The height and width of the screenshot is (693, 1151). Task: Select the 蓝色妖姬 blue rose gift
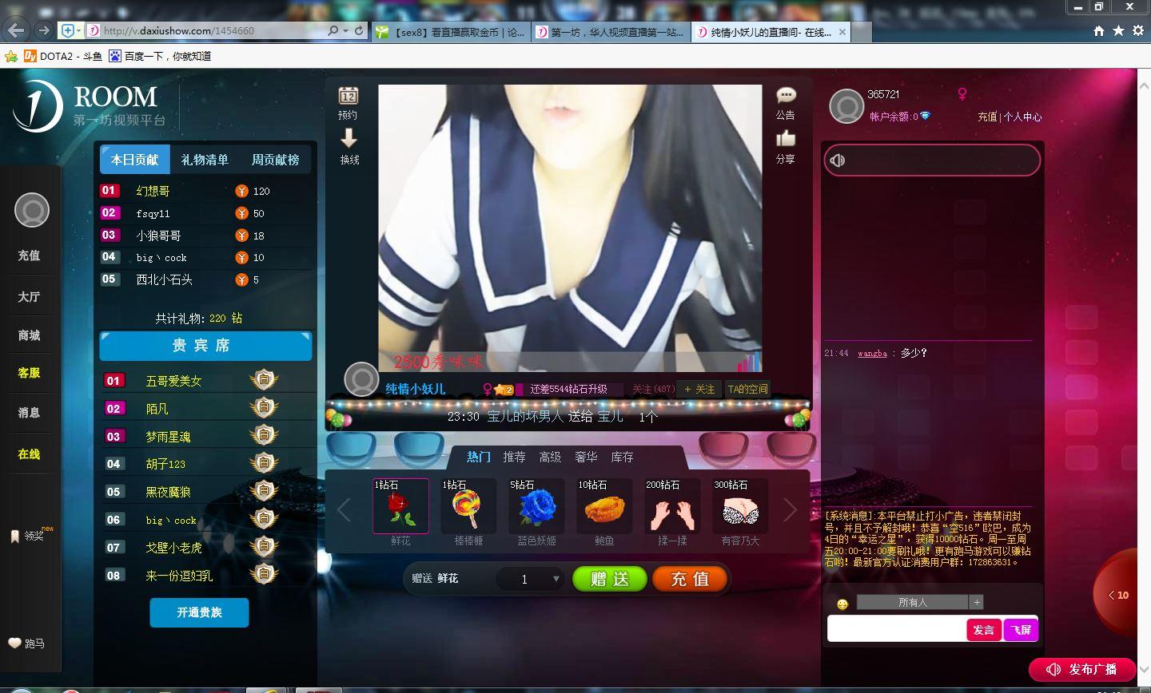(536, 505)
